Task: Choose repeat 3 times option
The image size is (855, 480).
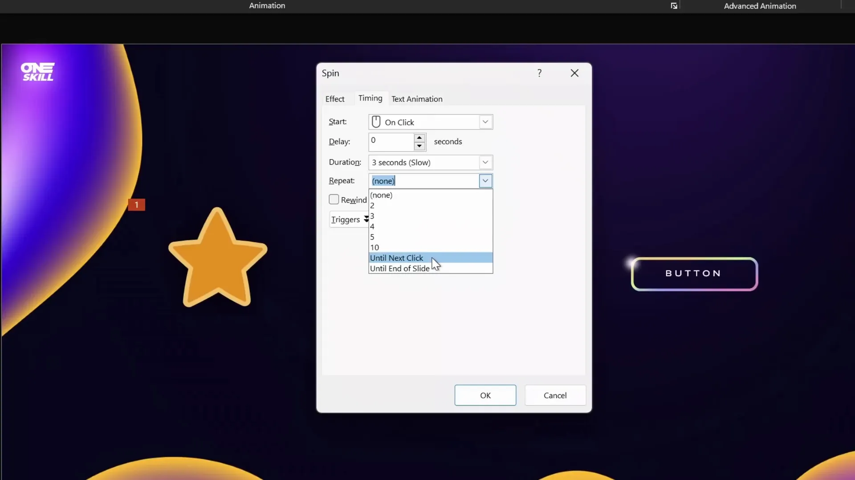Action: coord(431,216)
